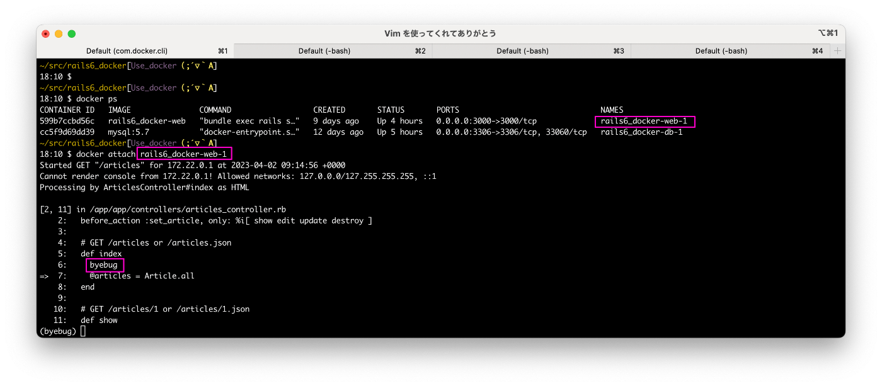882x386 pixels.
Task: Click the window title Vim を使ってくれてありがとう
Action: (x=441, y=32)
